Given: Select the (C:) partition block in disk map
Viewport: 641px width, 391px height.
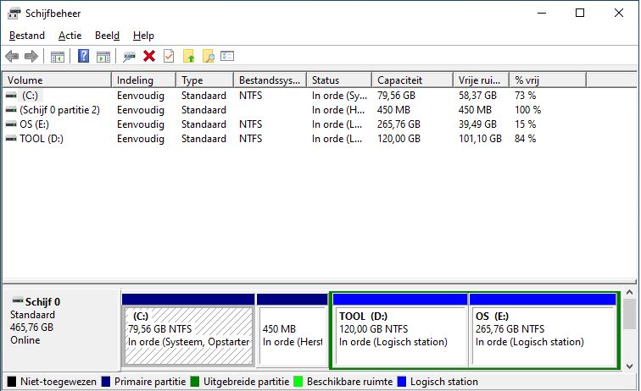Looking at the screenshot, I should point(188,330).
